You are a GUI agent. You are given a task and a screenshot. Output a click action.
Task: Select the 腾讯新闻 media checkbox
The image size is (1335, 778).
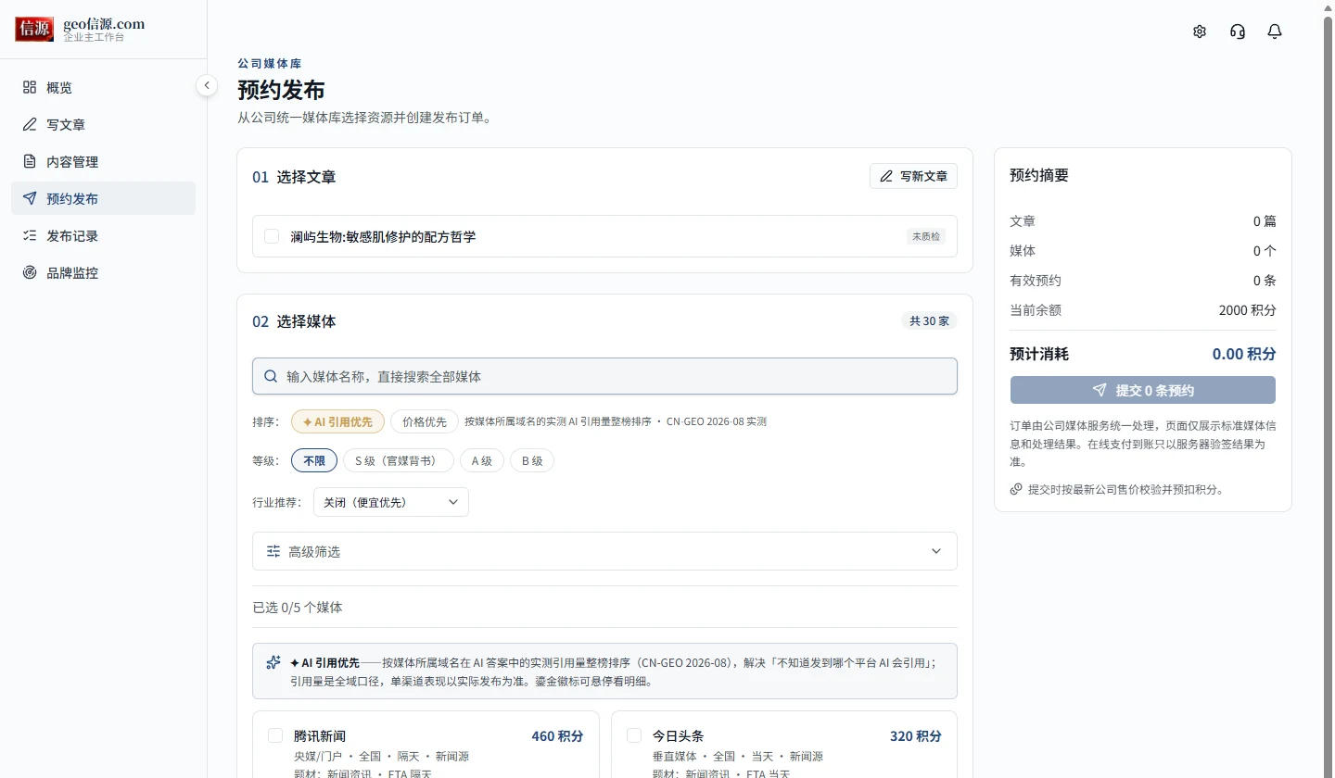click(275, 735)
